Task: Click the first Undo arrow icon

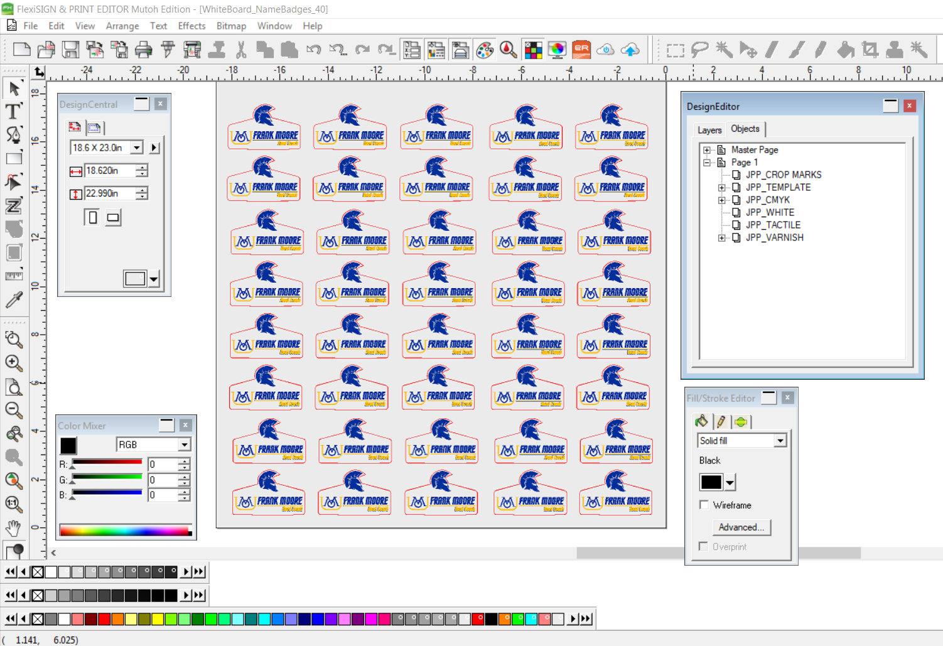Action: click(313, 50)
